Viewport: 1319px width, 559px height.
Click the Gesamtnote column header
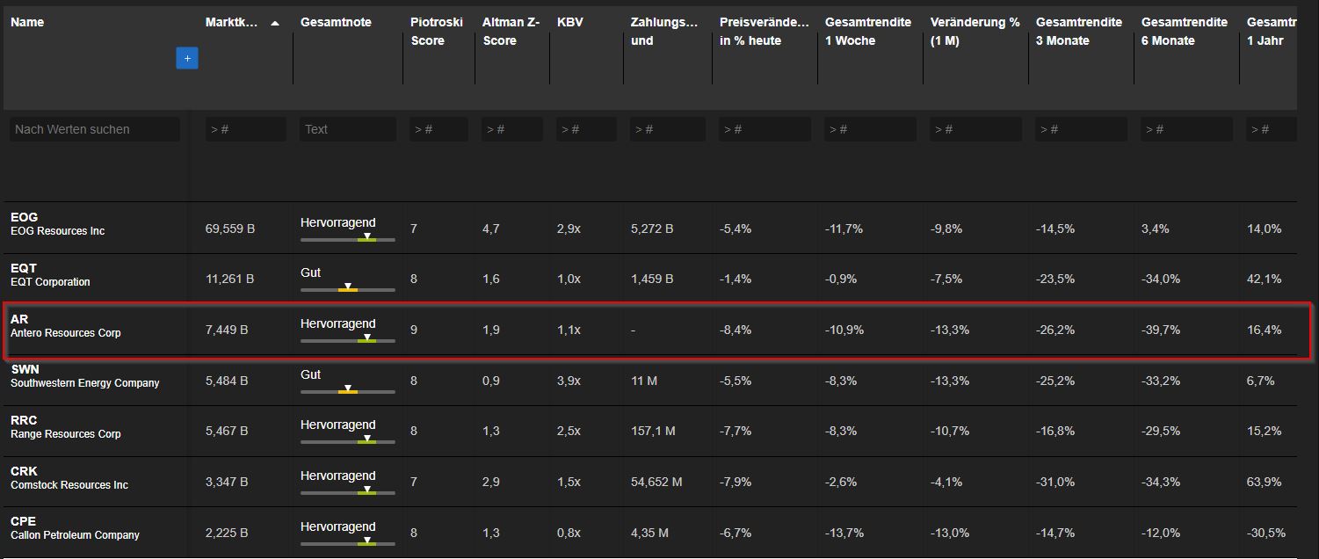pyautogui.click(x=336, y=22)
